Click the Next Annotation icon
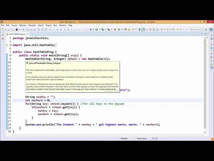The height and width of the screenshot is (161, 214). (x=162, y=30)
